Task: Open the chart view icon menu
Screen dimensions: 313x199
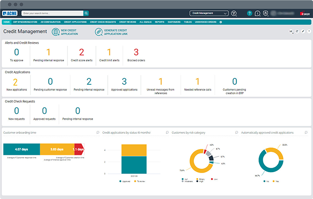Action: pos(291,32)
